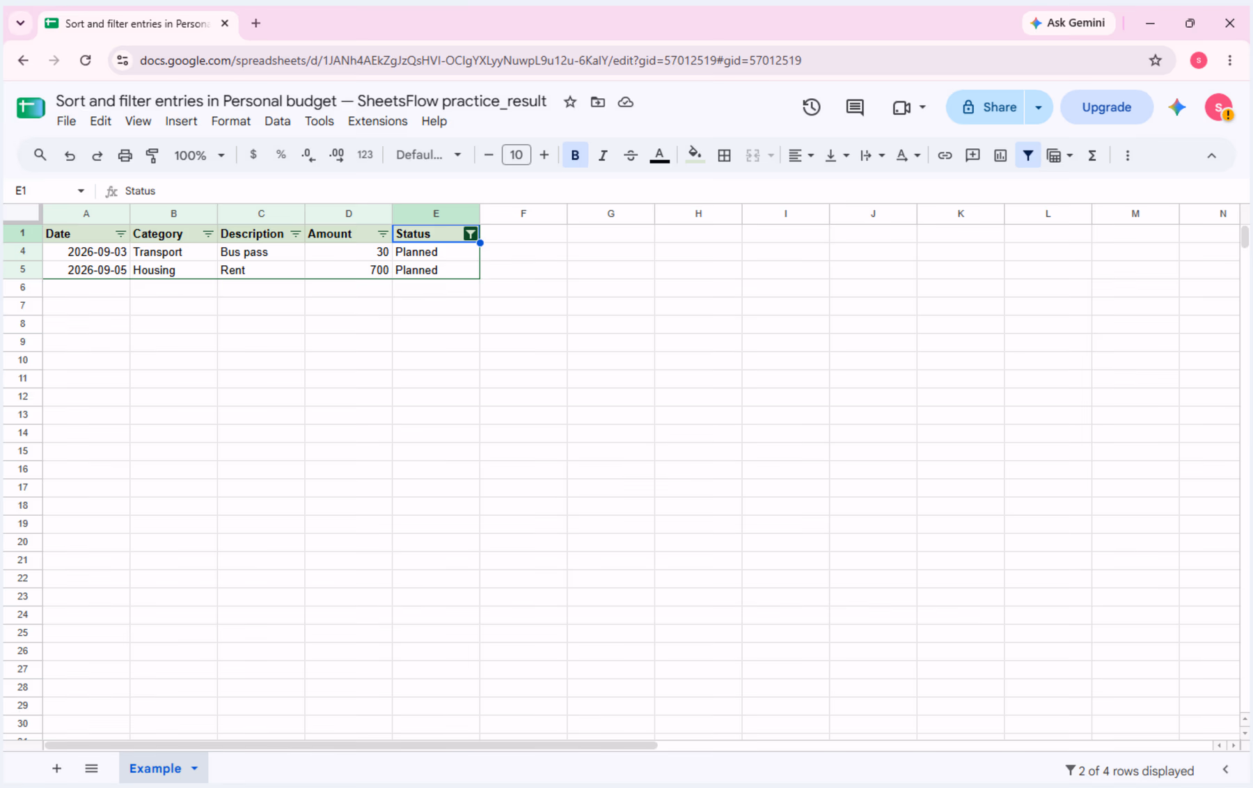1253x788 pixels.
Task: Format as currency with dollar icon
Action: 253,155
